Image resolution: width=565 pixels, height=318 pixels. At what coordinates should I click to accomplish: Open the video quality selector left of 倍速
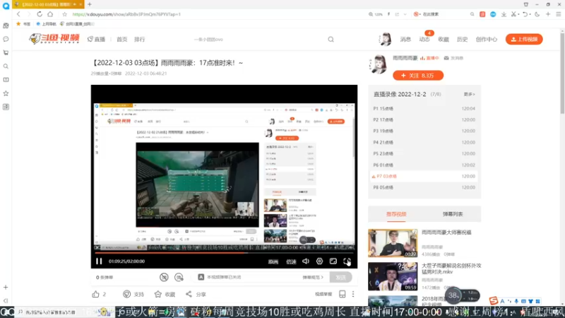(x=273, y=261)
